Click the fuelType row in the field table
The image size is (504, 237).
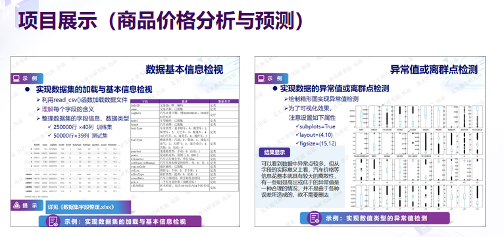(x=184, y=143)
